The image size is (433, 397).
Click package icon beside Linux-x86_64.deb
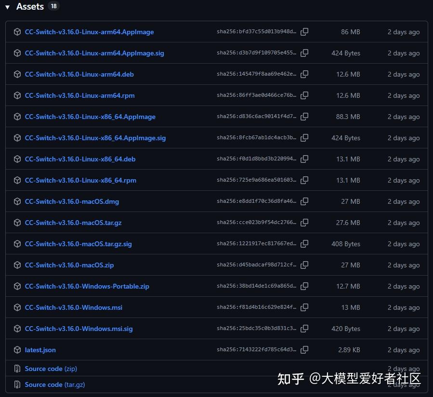pos(17,159)
